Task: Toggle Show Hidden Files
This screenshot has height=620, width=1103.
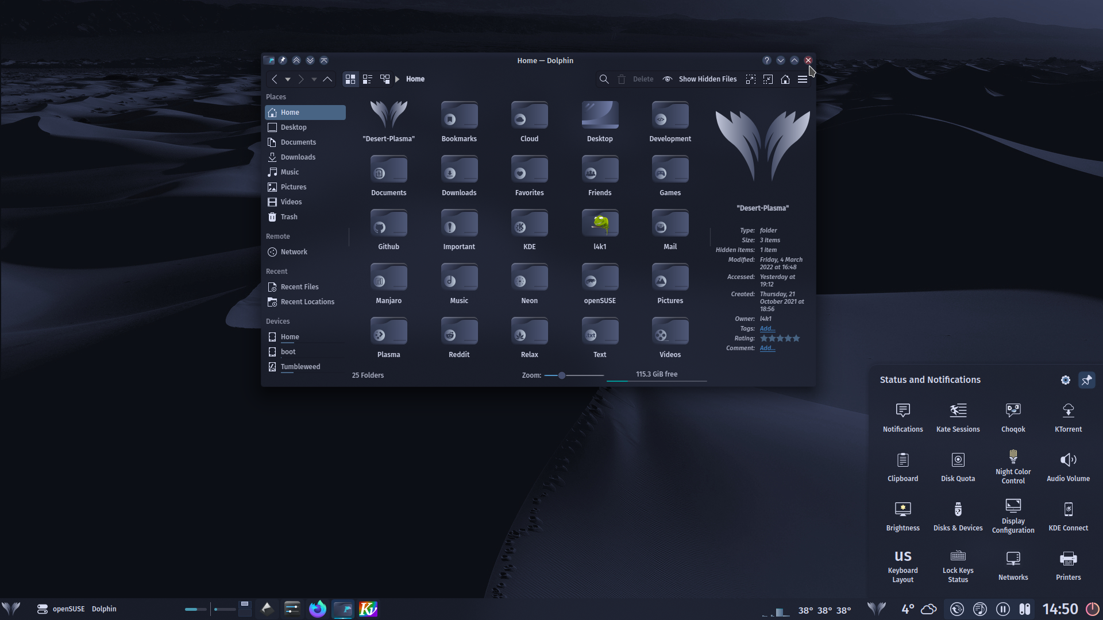Action: [700, 79]
